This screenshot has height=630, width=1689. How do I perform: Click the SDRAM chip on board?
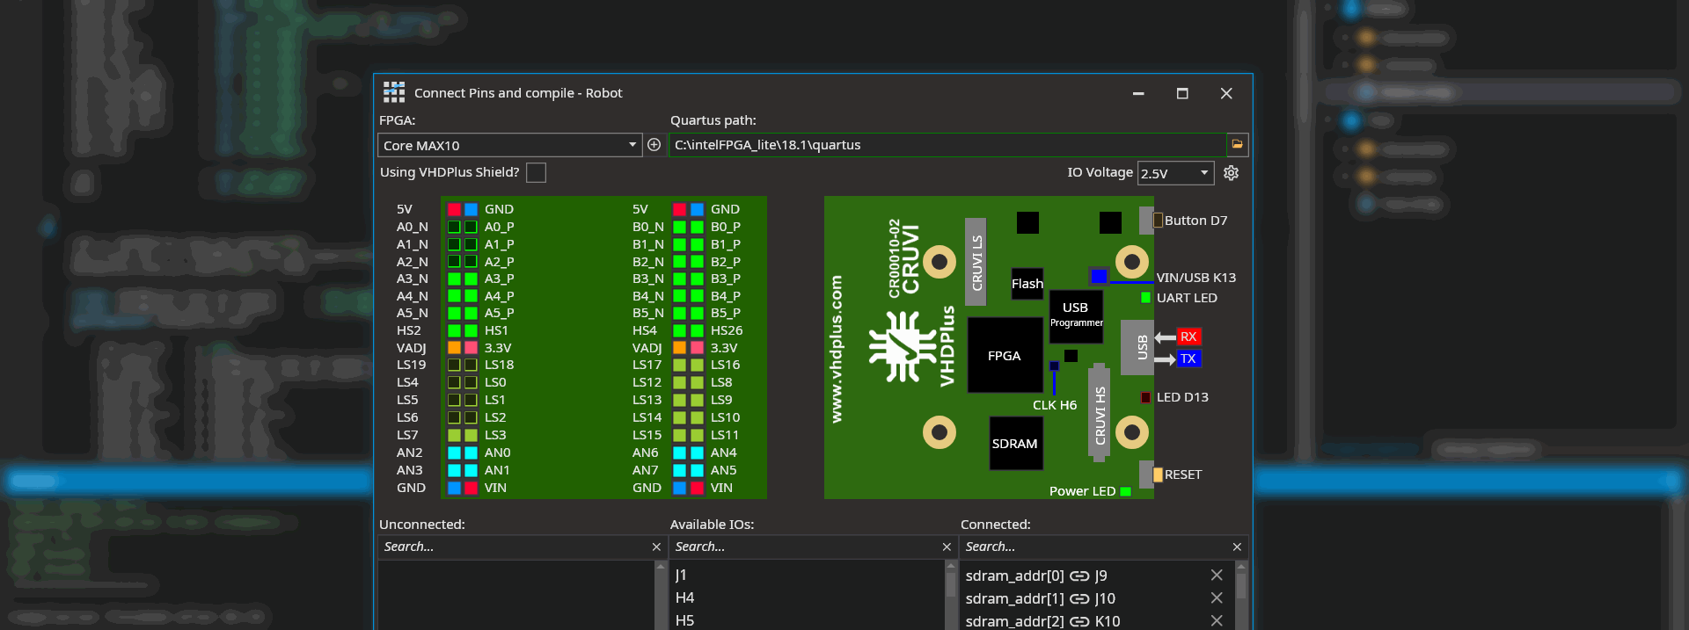pyautogui.click(x=1015, y=444)
